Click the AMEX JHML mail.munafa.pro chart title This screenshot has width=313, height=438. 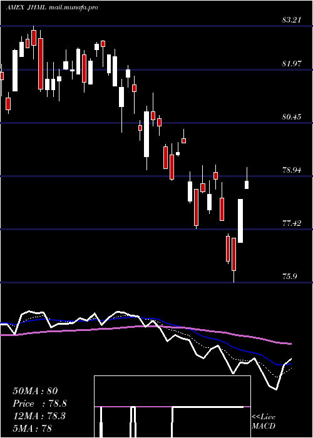pos(52,8)
